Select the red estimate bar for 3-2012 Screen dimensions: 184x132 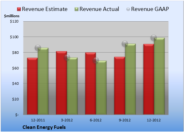[x=61, y=83]
